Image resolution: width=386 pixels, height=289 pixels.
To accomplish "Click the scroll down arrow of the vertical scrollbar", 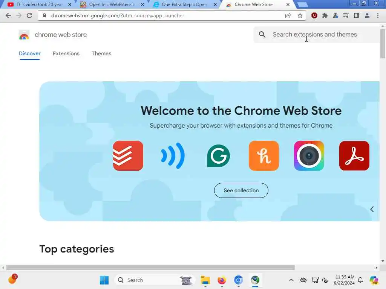I will coord(383,261).
